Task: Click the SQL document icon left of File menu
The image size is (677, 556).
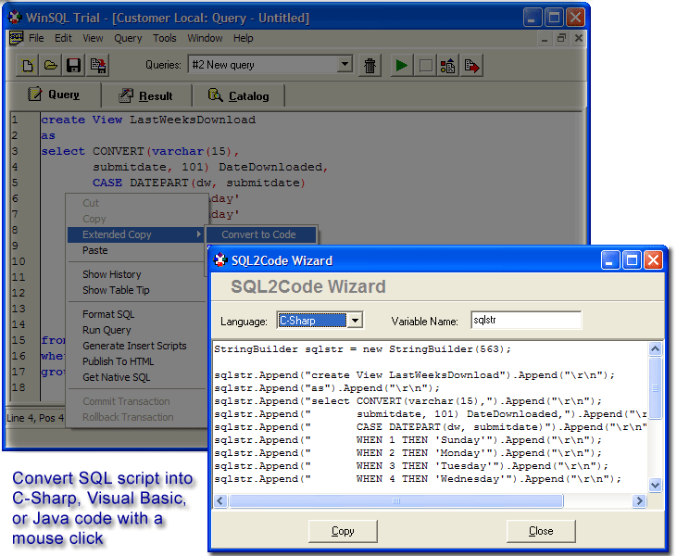Action: 17,38
